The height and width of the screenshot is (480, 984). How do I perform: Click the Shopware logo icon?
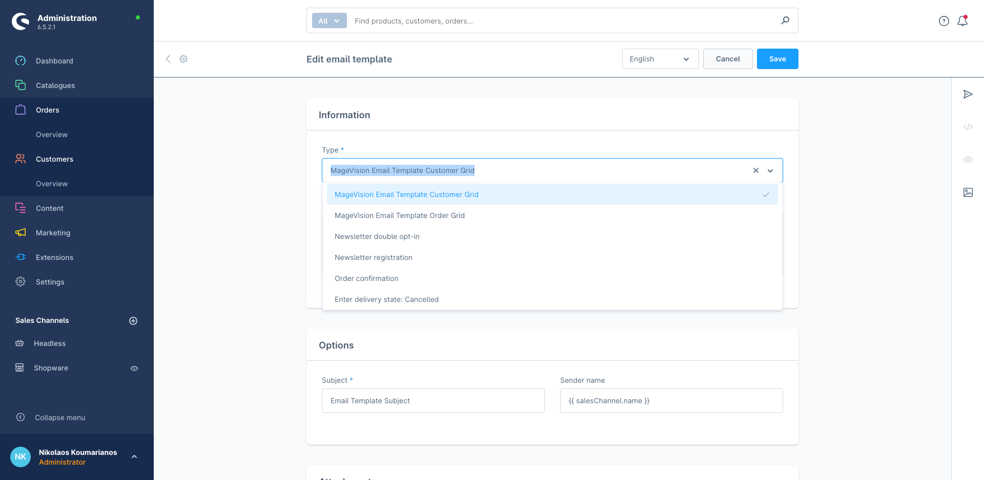[x=20, y=21]
